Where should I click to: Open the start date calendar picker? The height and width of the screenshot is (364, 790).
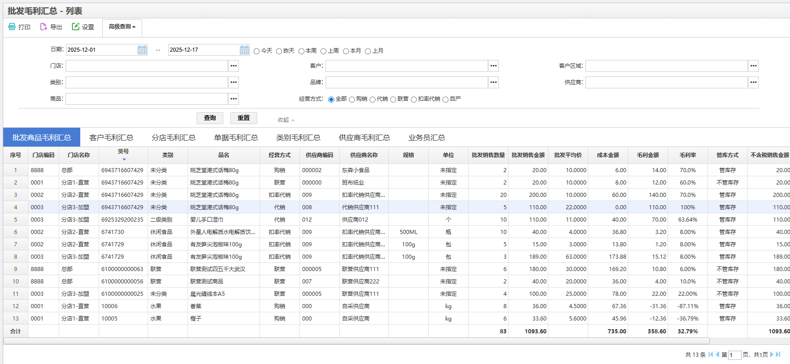click(x=142, y=50)
